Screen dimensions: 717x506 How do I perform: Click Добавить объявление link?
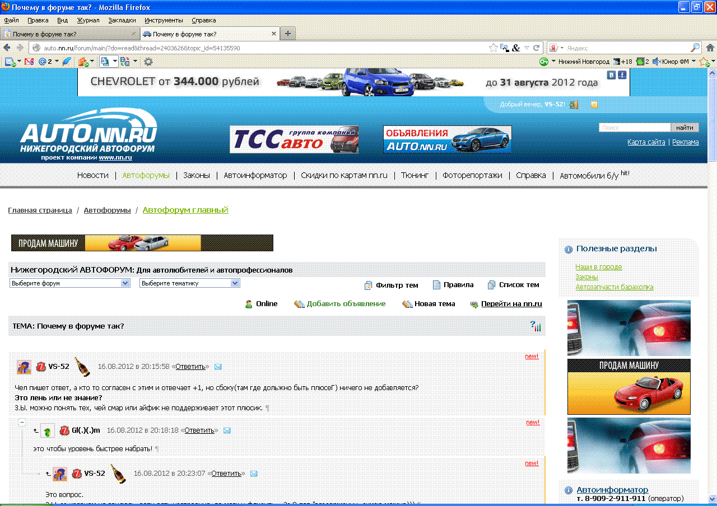(x=346, y=304)
